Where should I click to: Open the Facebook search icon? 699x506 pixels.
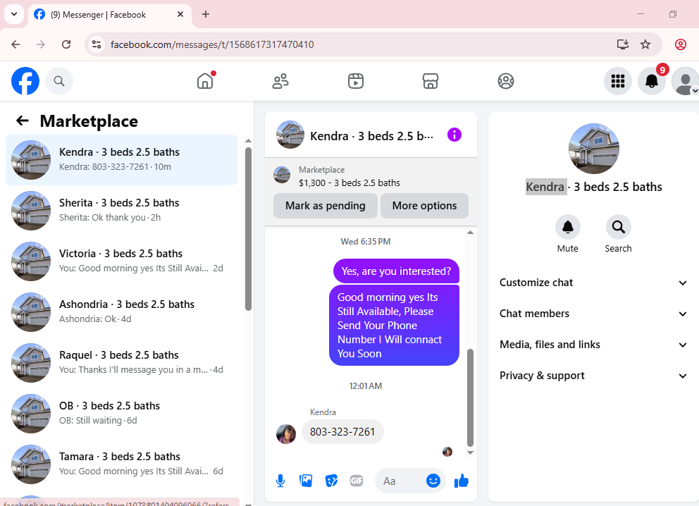(x=59, y=81)
